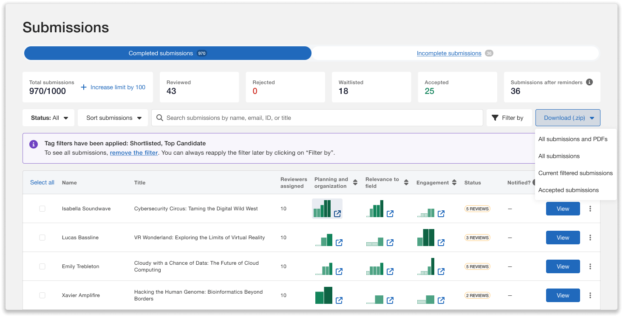Collapse the Download (.zip) dropdown
623x317 pixels.
[x=568, y=118]
